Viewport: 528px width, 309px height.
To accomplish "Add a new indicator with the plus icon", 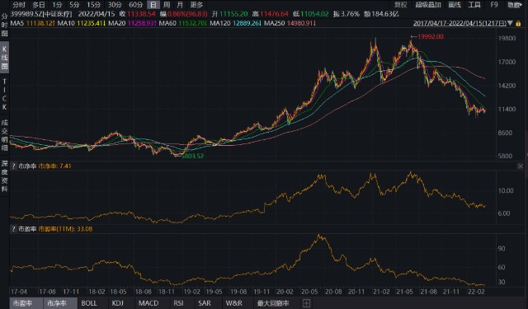I will point(306,303).
